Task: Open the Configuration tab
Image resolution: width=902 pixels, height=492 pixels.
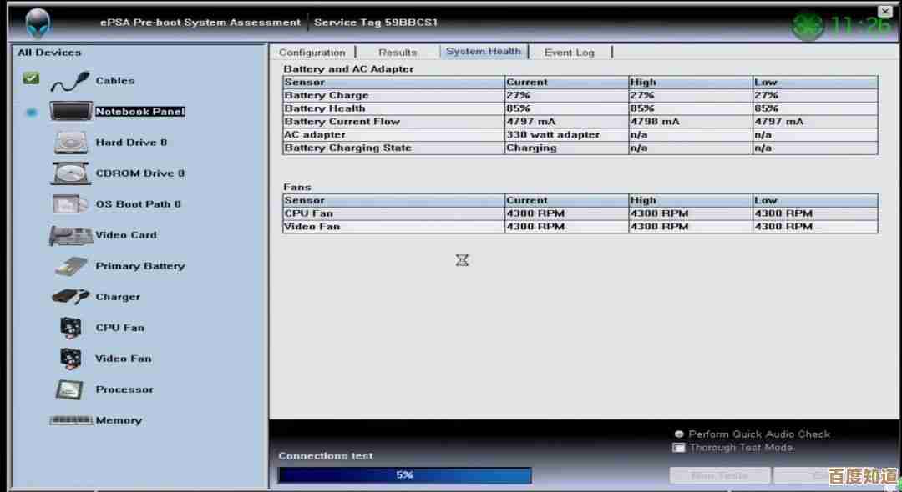Action: coord(312,52)
